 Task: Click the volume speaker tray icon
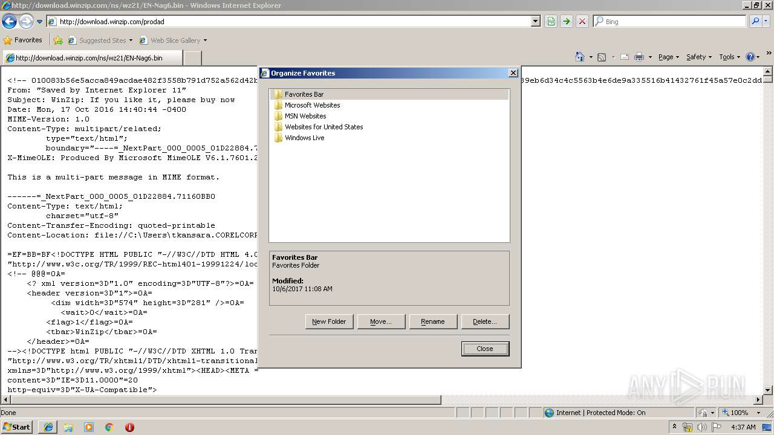pos(701,427)
